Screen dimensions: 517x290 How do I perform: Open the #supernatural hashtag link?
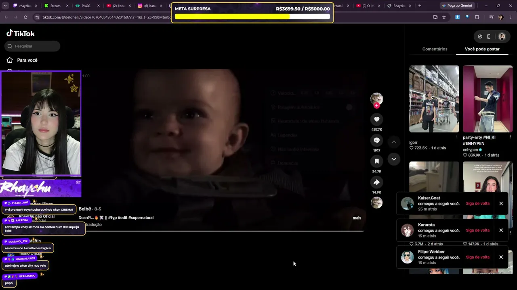click(141, 218)
